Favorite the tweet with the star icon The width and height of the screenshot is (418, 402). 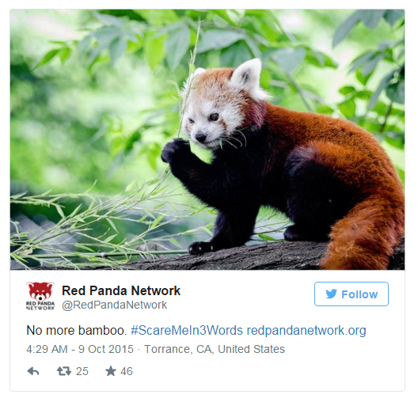[x=111, y=371]
